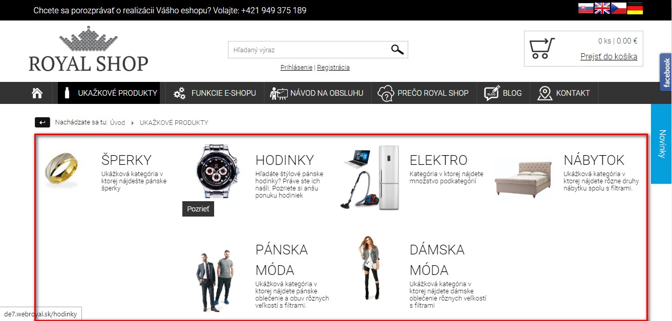Go to PREČO ROYAL SHOP page
This screenshot has height=321, width=672.
pyautogui.click(x=423, y=93)
